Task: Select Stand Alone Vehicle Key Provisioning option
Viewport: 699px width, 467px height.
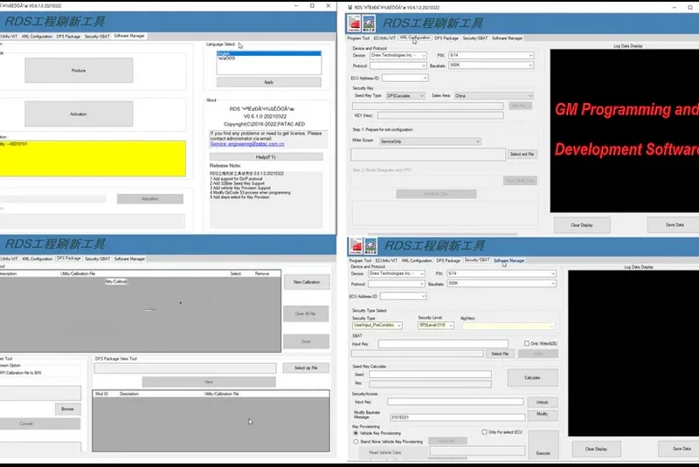Action: coord(355,443)
